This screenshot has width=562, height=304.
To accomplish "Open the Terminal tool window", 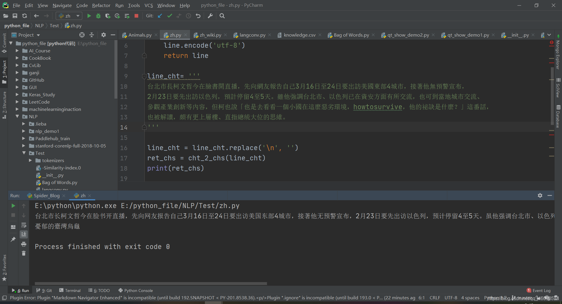I will [x=70, y=291].
